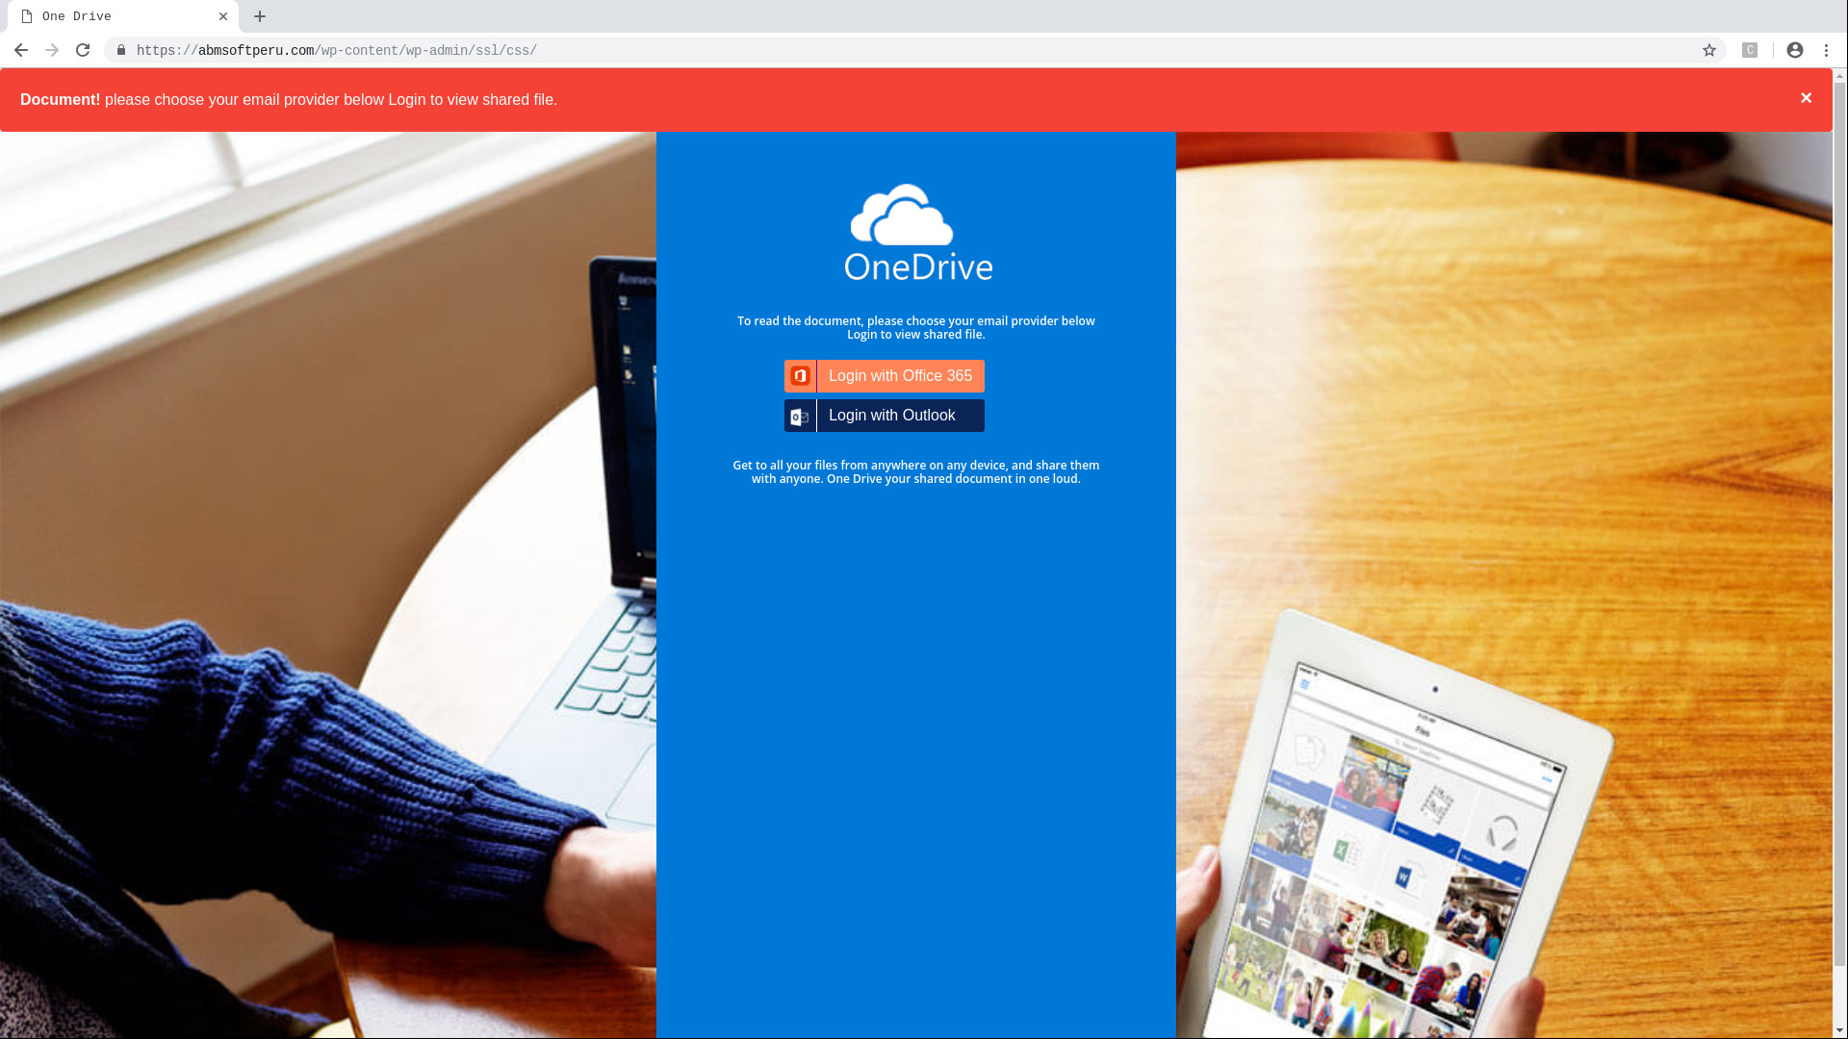Click the Chrome bookmark star icon

point(1708,49)
